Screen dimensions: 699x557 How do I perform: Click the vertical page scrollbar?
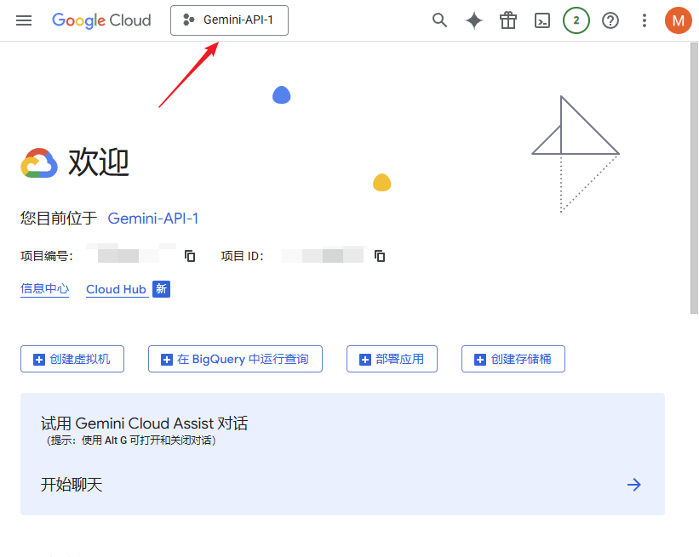coord(694,178)
